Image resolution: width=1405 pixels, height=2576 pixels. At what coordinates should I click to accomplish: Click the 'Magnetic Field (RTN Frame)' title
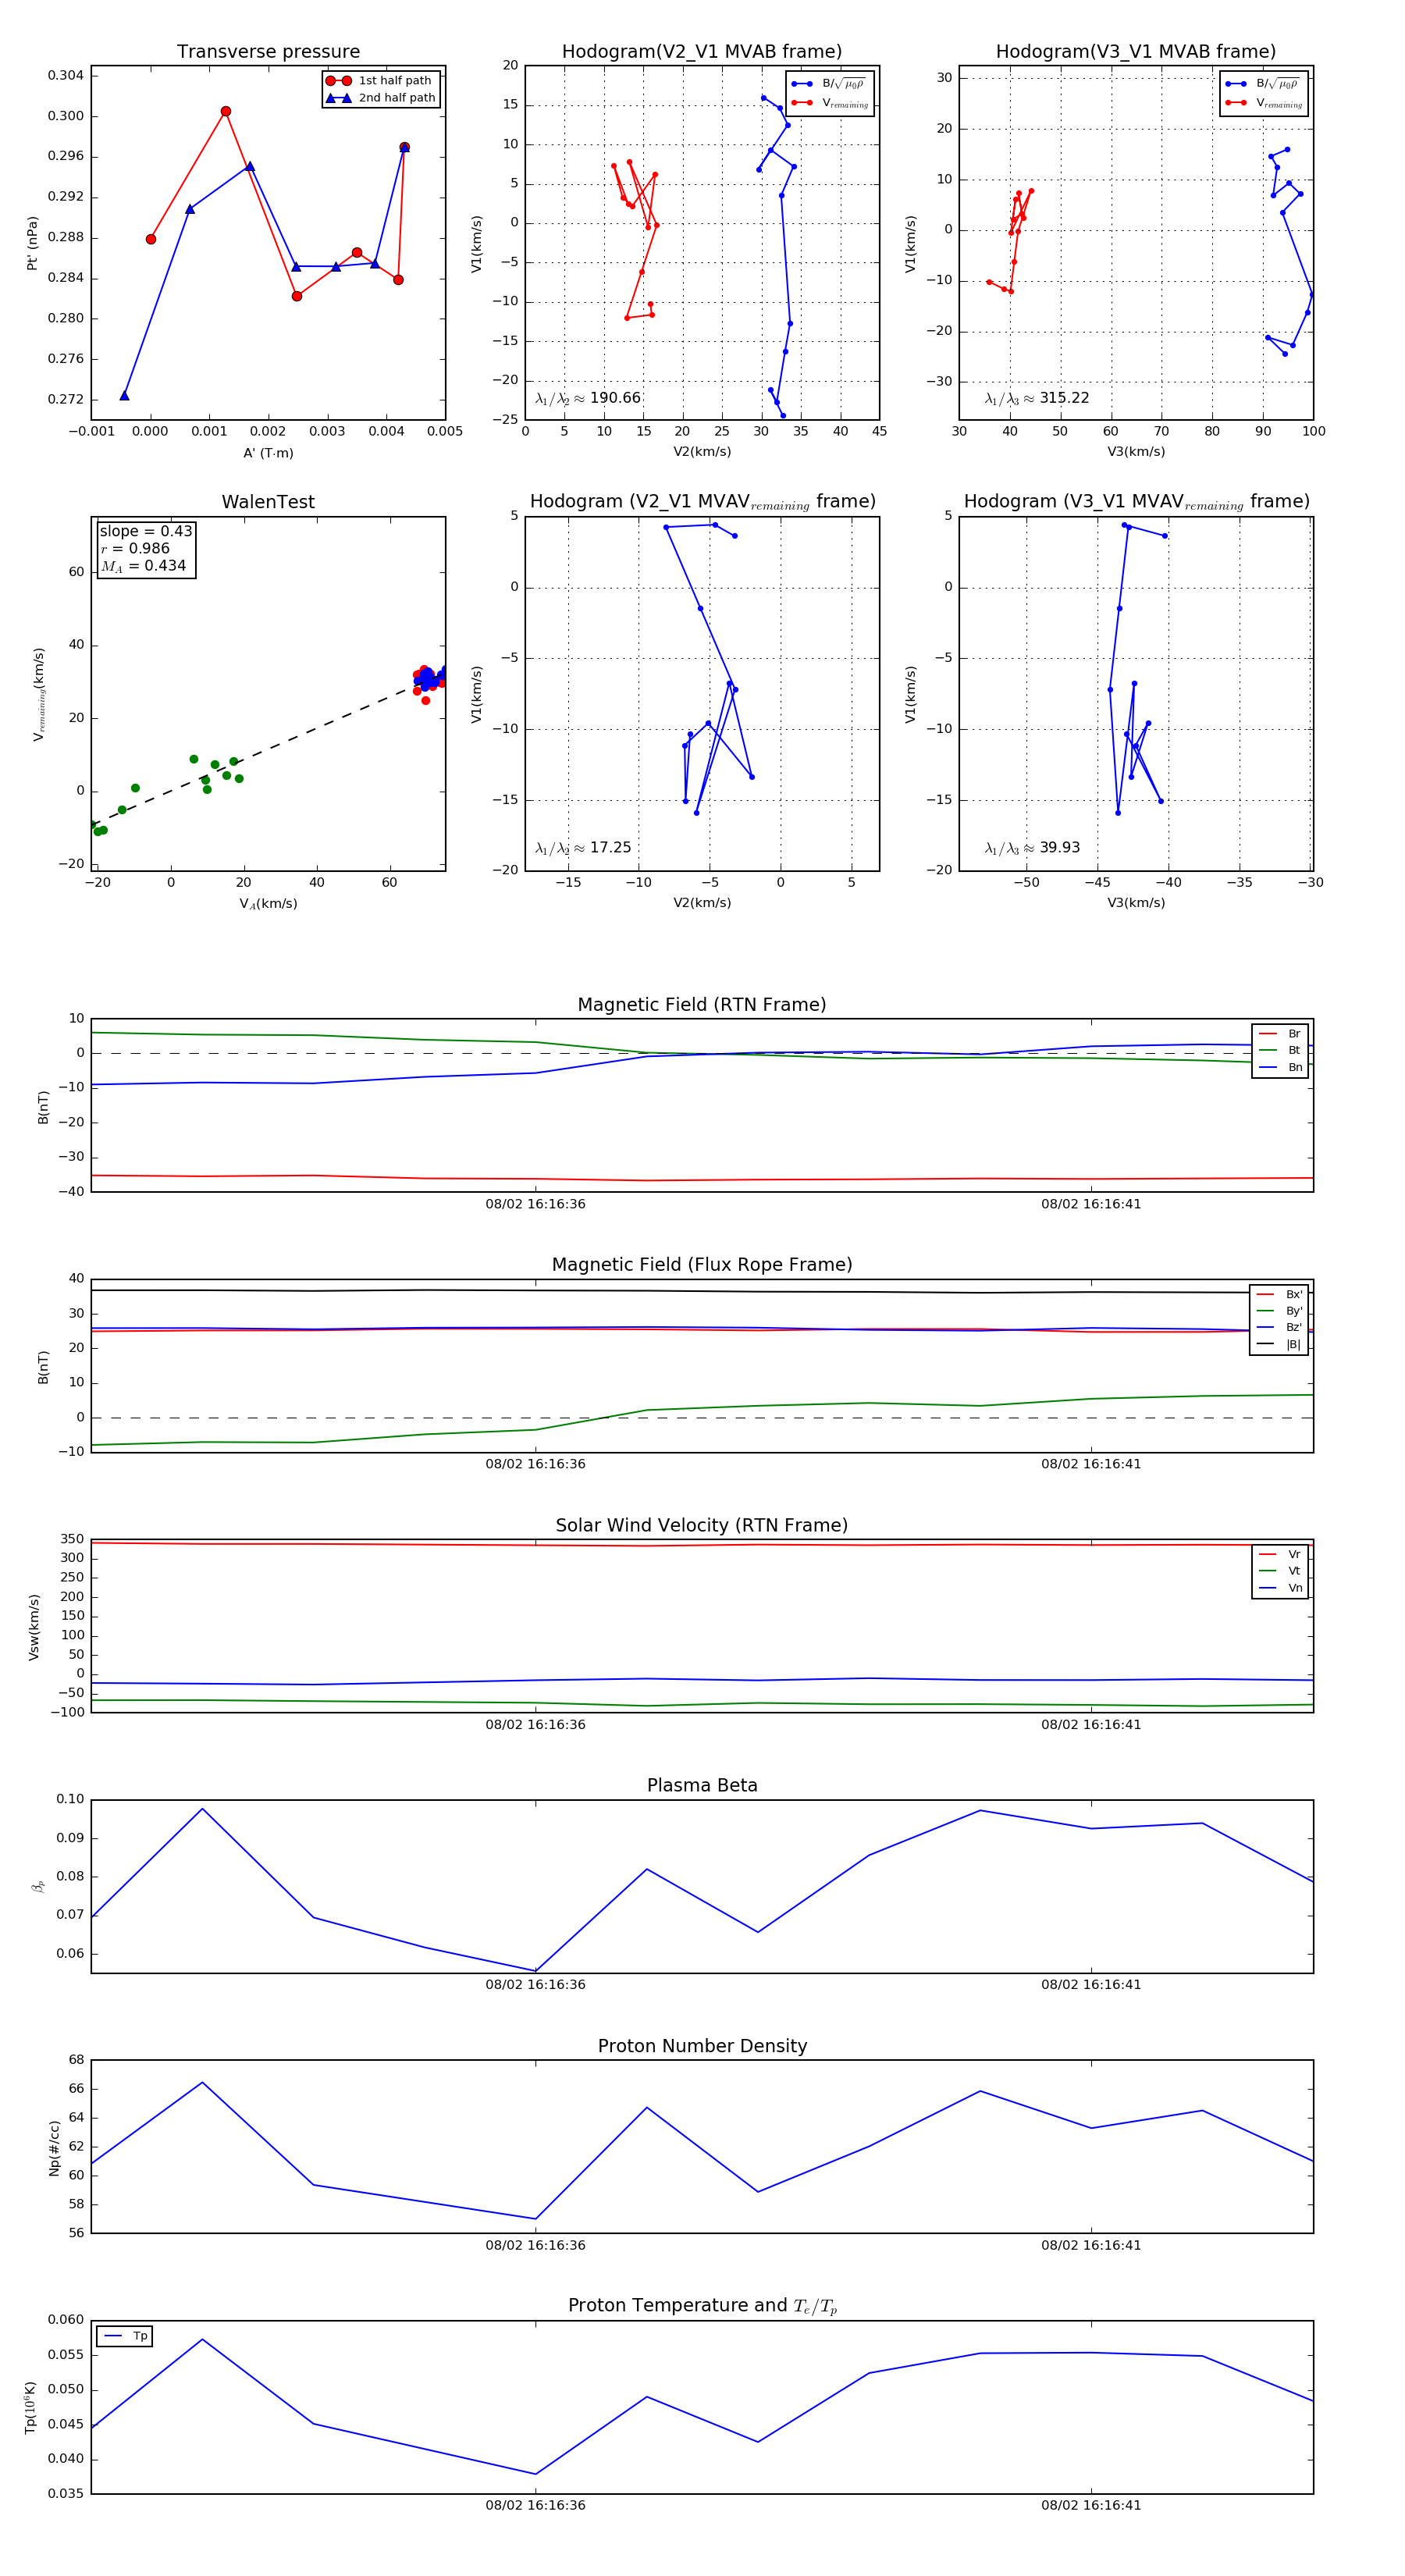(x=702, y=1005)
